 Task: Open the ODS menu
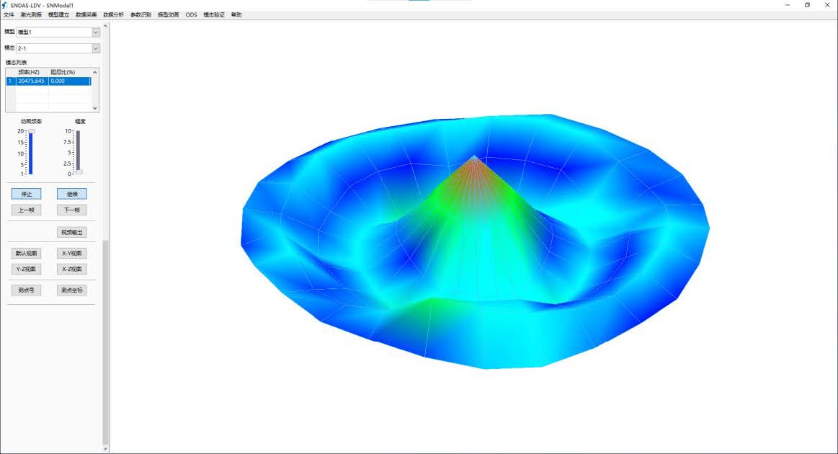click(191, 14)
